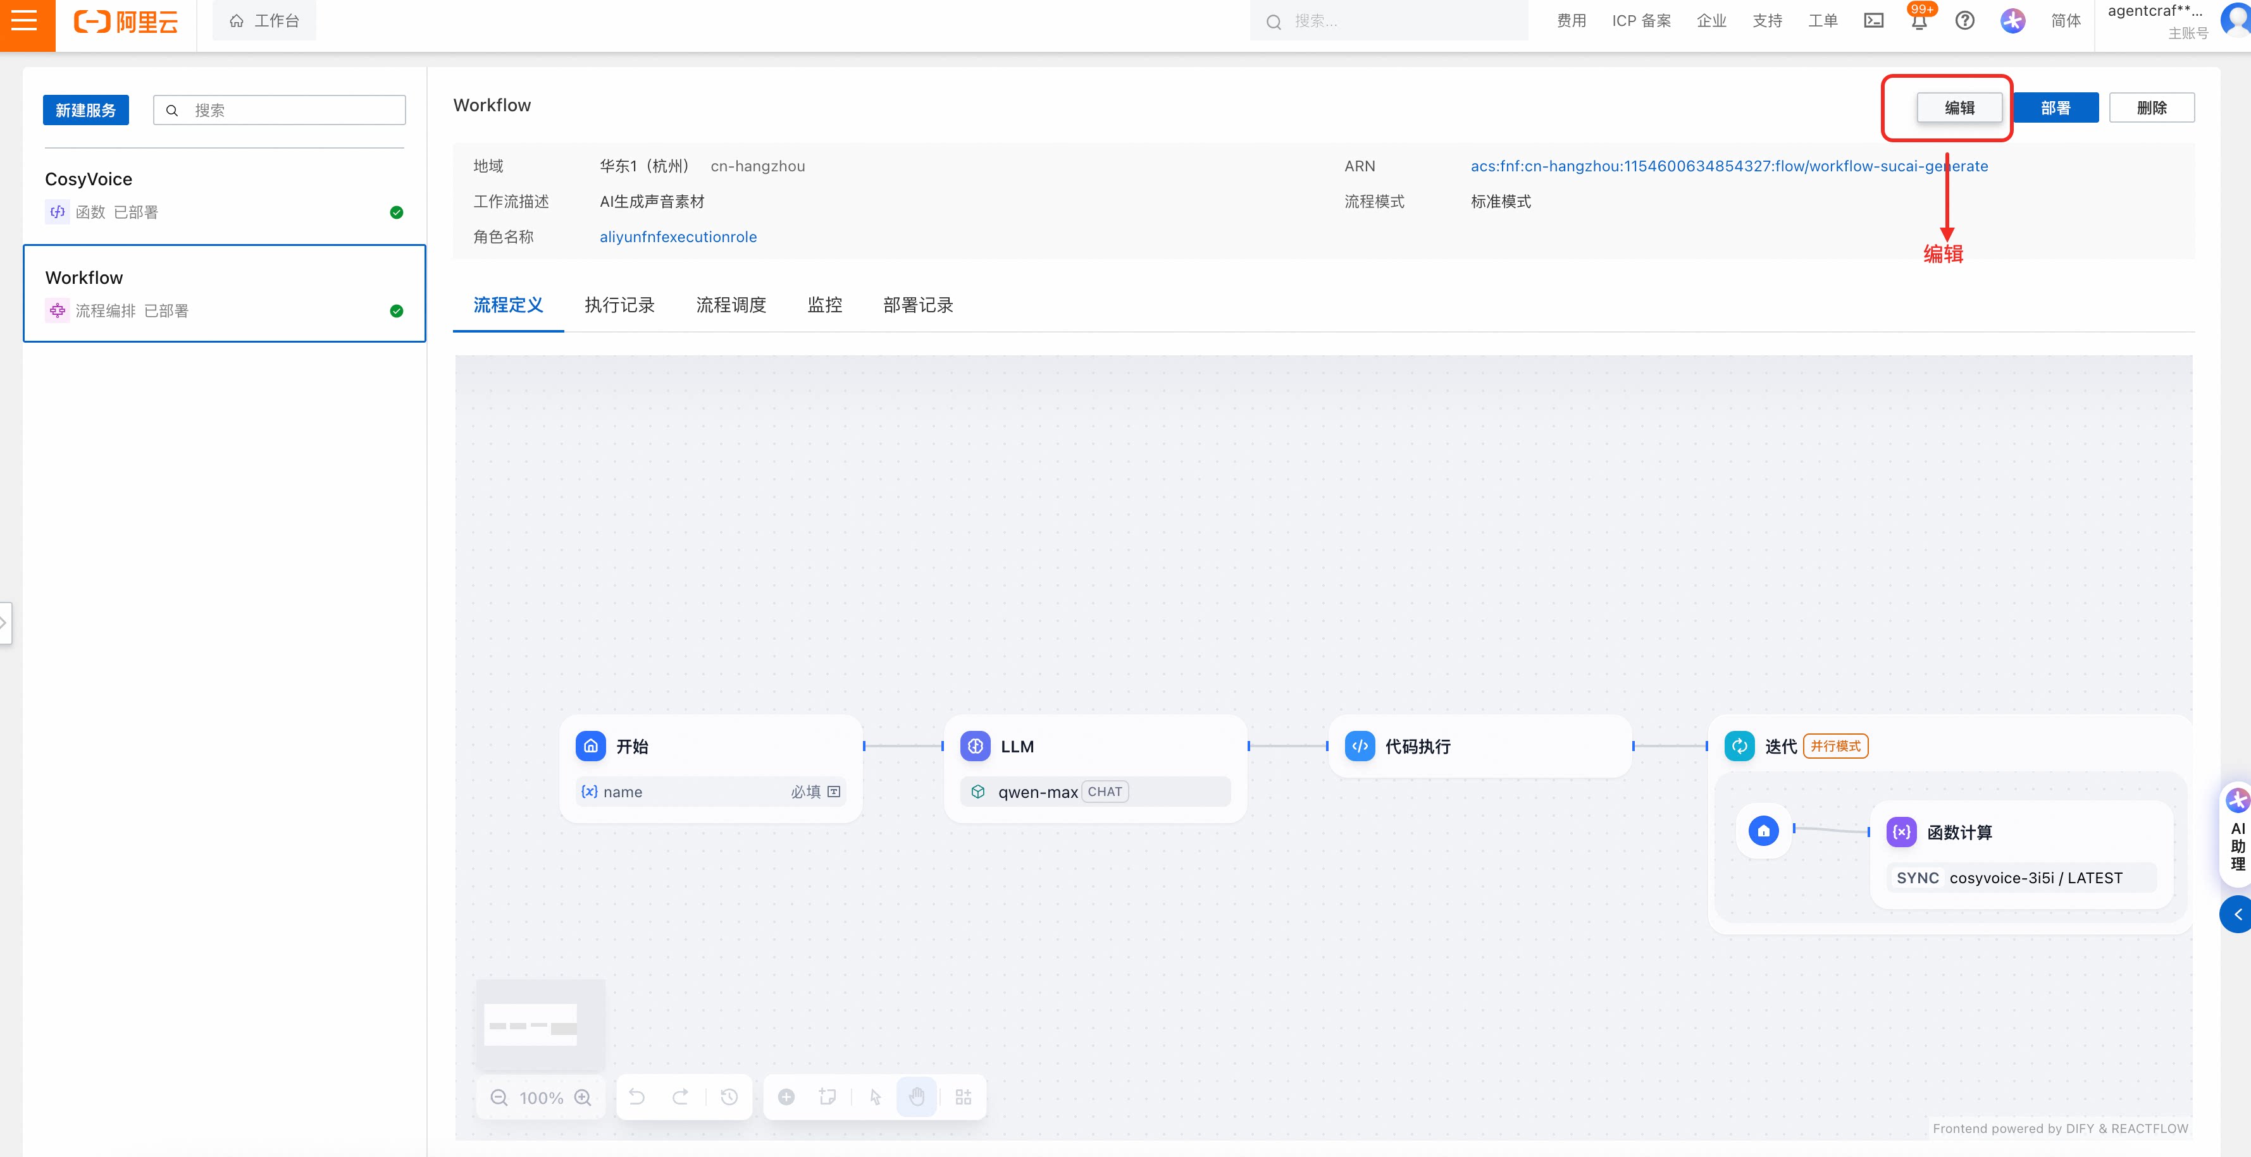2251x1157 pixels.
Task: Open the hamburger main menu
Action: click(x=25, y=21)
